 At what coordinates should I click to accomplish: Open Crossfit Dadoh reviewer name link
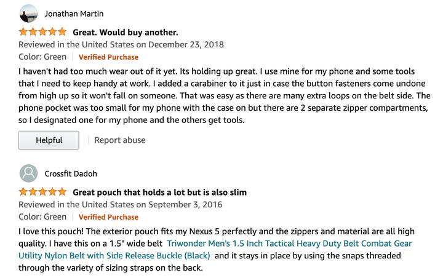coord(71,173)
